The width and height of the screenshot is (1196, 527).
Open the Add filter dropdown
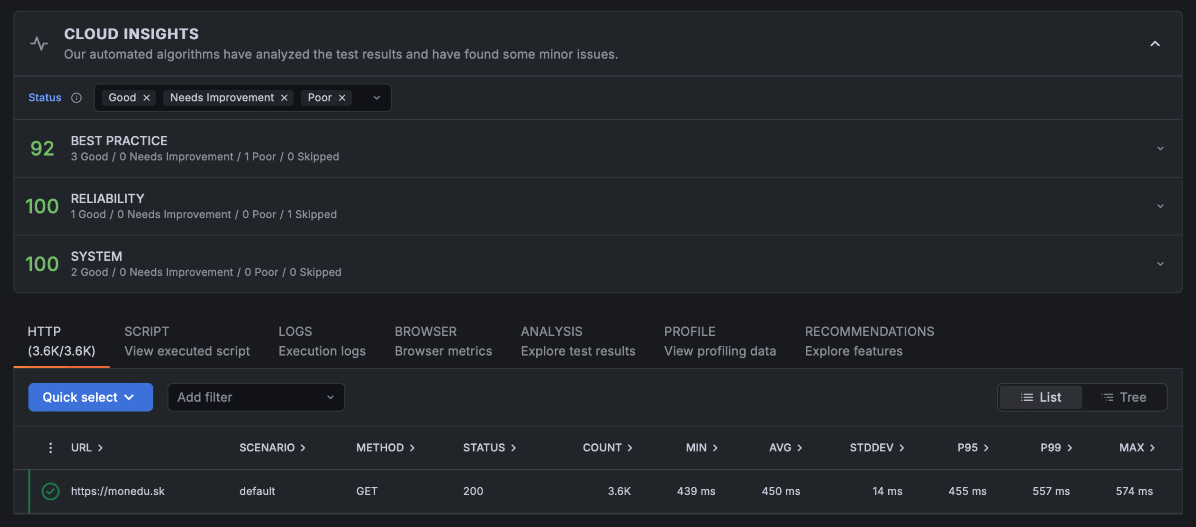(256, 397)
